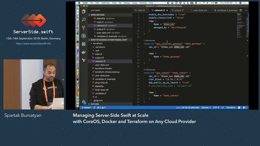
Task: Open the Help menu
Action: (x=151, y=3)
